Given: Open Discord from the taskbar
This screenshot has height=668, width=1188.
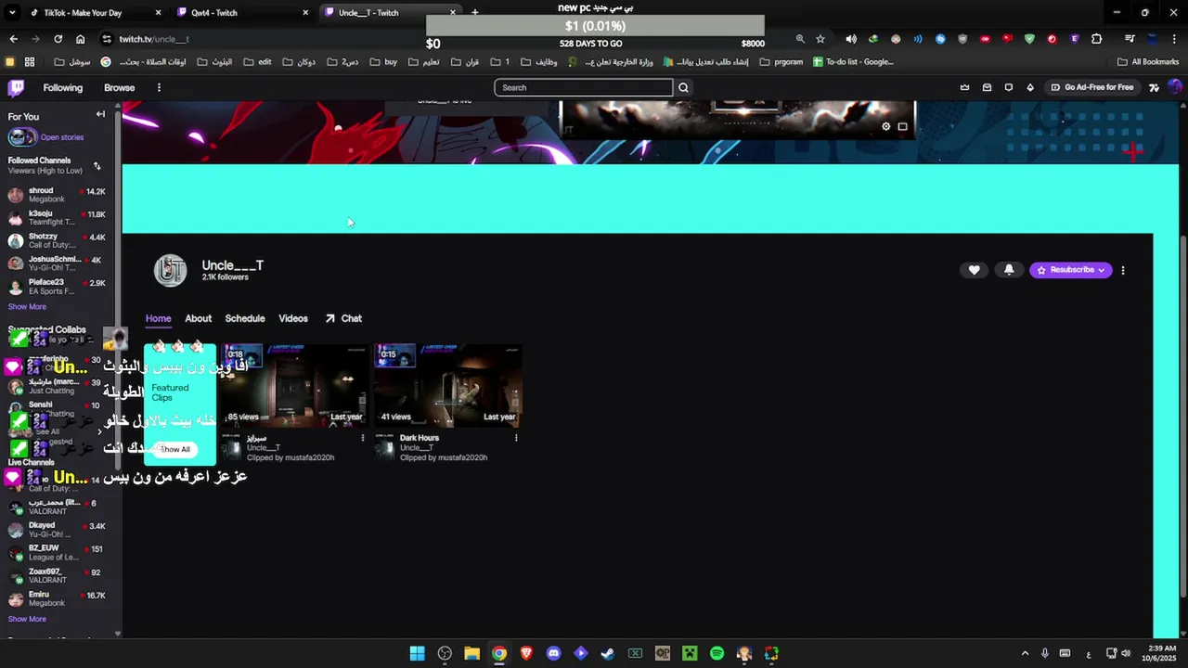Looking at the screenshot, I should click(x=554, y=653).
